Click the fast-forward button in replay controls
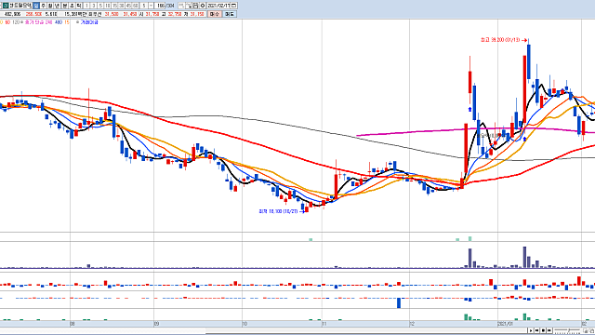This screenshot has width=595, height=335. tap(549, 330)
